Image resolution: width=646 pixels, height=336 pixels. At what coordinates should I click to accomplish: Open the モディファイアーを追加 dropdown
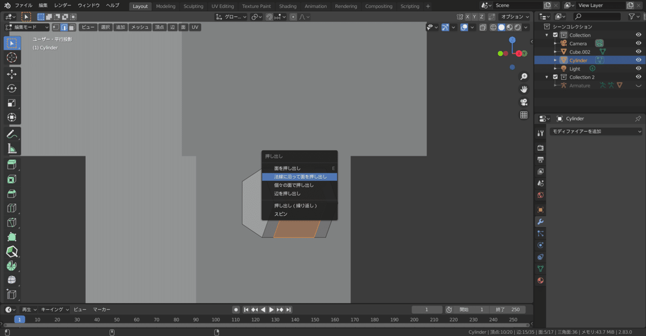[597, 131]
